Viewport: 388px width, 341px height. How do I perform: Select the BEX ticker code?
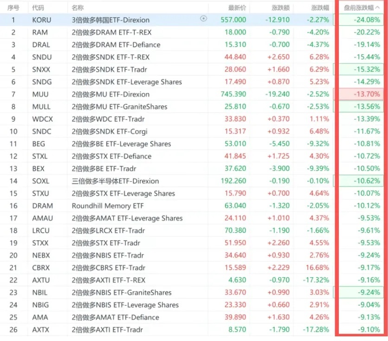pos(38,168)
